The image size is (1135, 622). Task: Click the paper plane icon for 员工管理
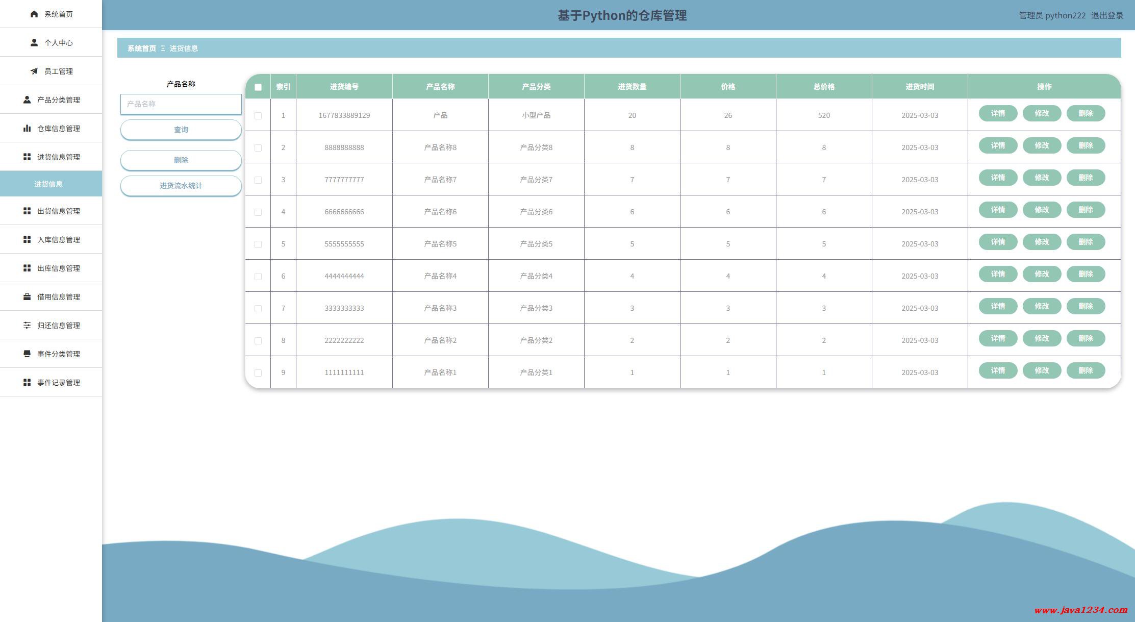tap(34, 71)
